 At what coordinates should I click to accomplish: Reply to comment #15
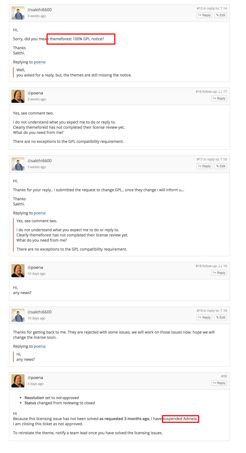204,15
